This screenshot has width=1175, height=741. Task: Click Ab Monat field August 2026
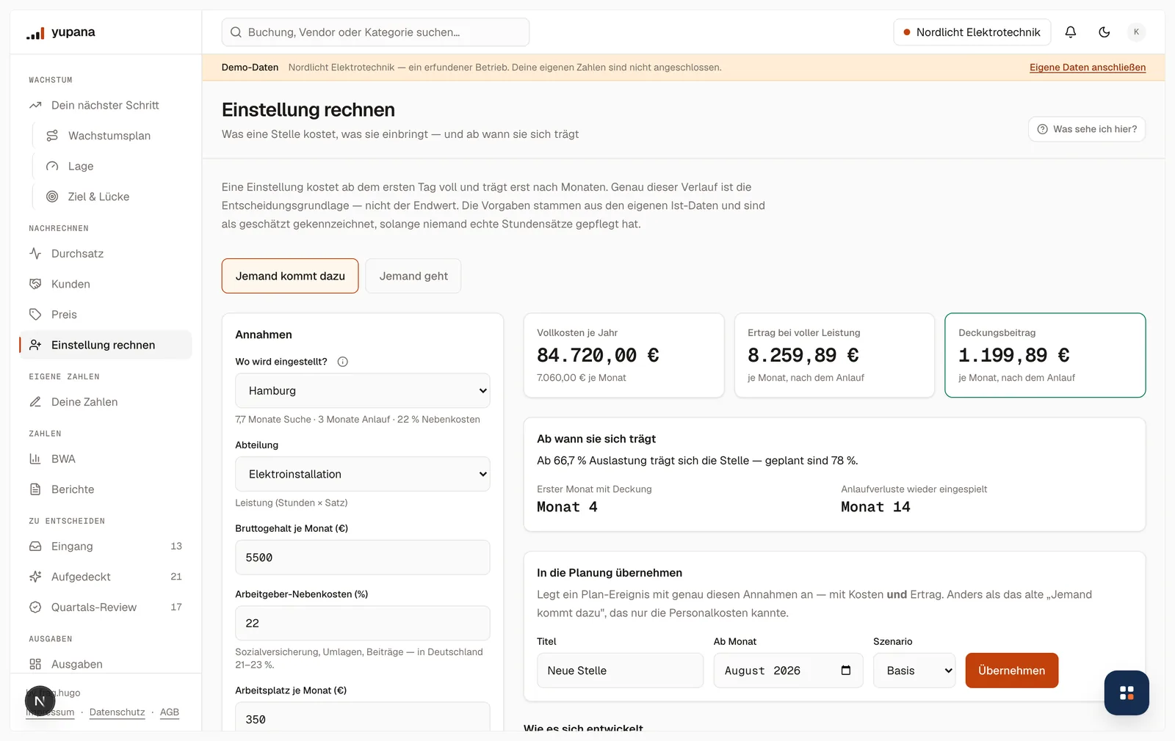click(x=788, y=671)
